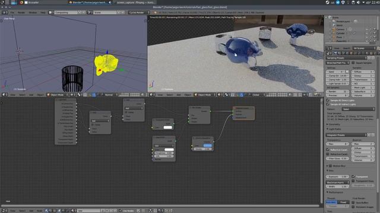
Task: Toggle the Film Transparent checkbox
Action: (353, 176)
